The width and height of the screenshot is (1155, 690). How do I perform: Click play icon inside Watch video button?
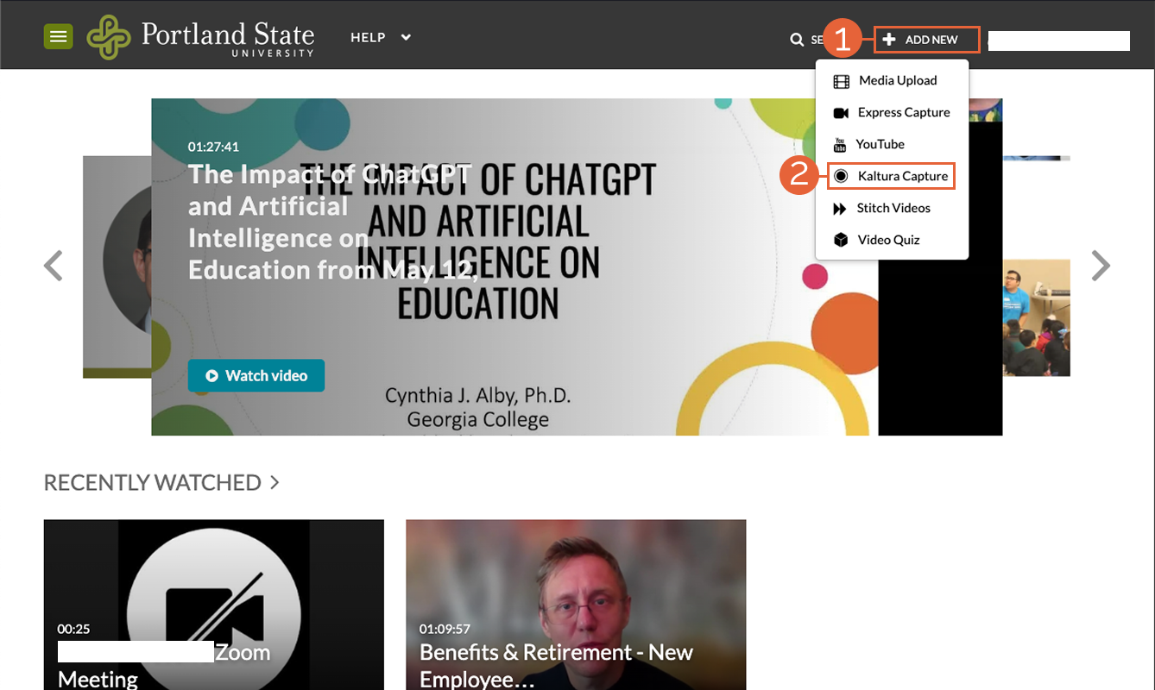click(x=211, y=376)
